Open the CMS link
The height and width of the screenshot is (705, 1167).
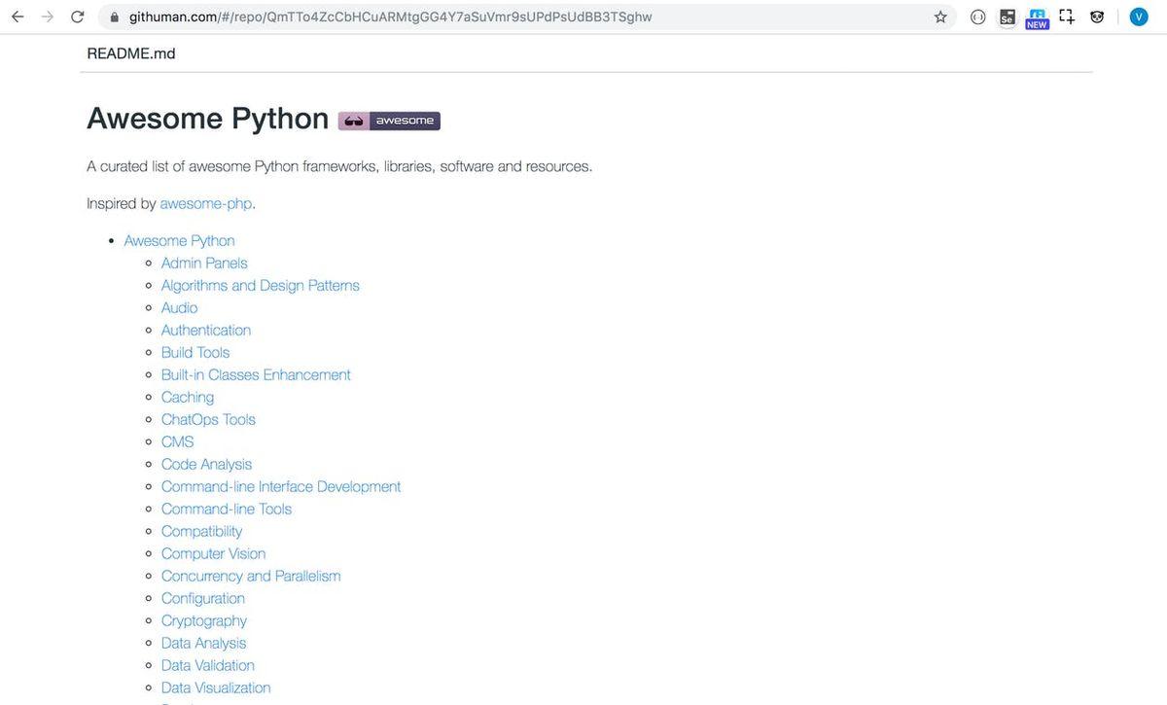pyautogui.click(x=178, y=441)
